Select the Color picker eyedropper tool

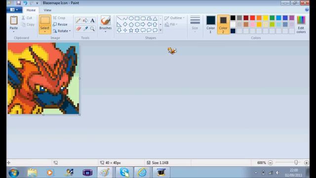point(85,29)
